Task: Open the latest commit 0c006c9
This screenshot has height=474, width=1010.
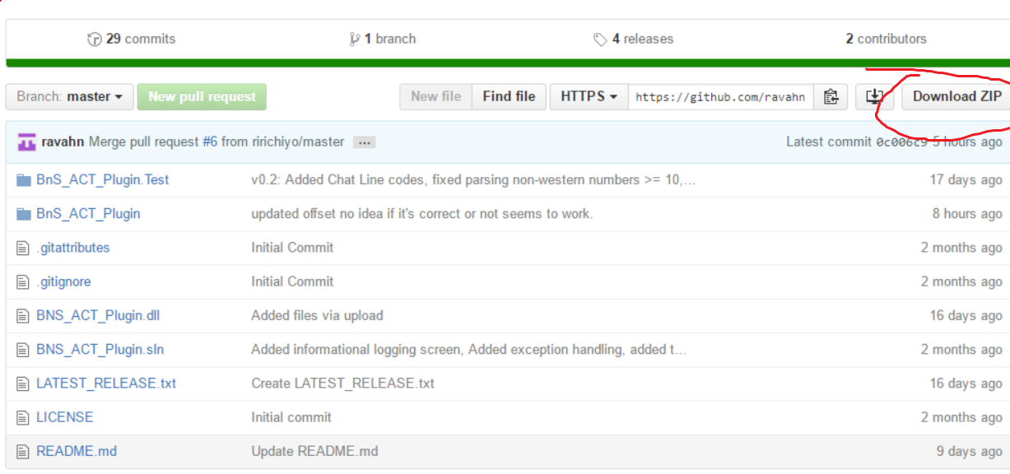Action: click(903, 141)
